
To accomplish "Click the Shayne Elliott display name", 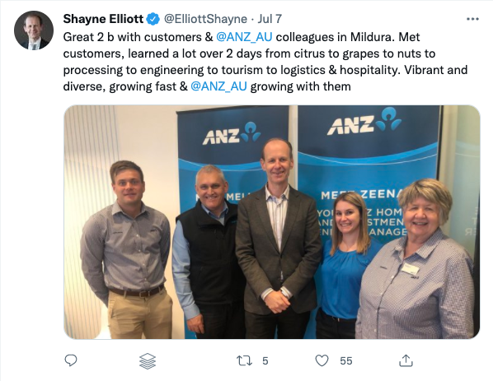I will [x=103, y=19].
